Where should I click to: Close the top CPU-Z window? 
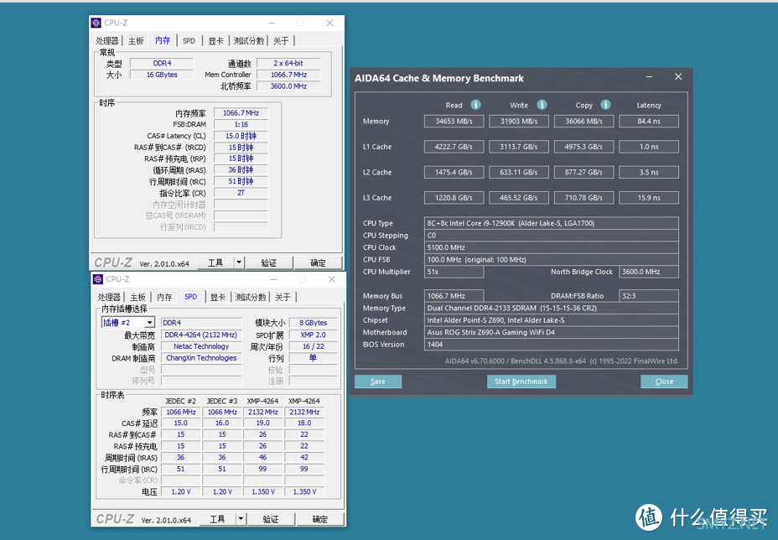[x=329, y=23]
